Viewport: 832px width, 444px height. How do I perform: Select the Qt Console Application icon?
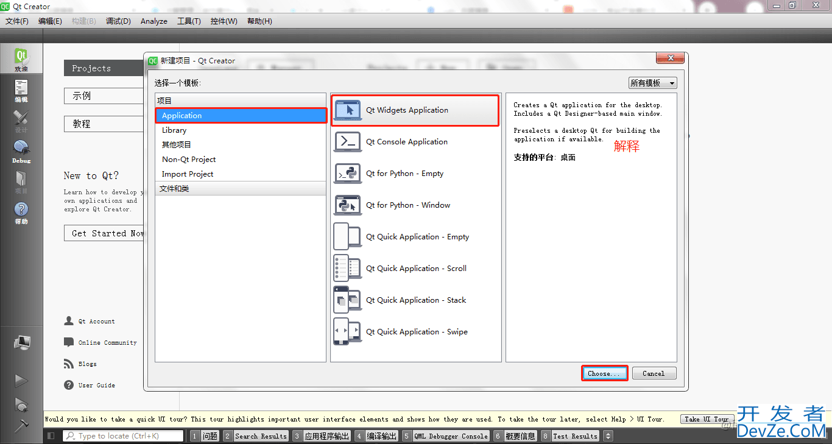(x=348, y=142)
